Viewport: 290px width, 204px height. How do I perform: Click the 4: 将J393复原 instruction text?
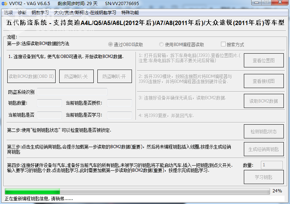pyautogui.click(x=166, y=116)
